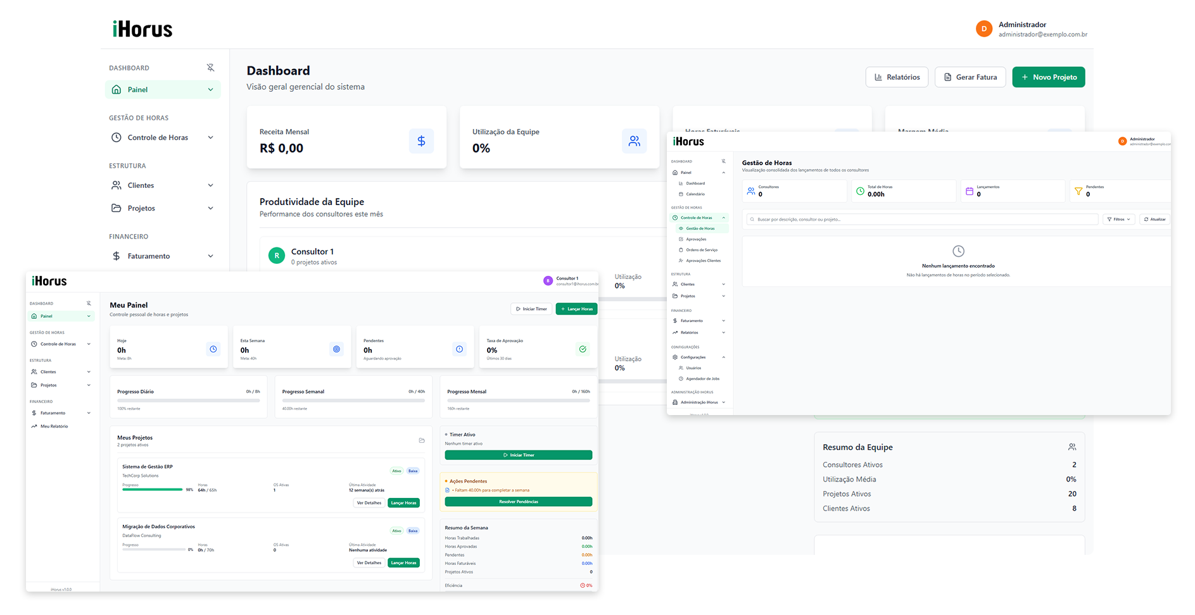Click Lançar Horas for Migração de Dados Corporativos

pos(403,562)
